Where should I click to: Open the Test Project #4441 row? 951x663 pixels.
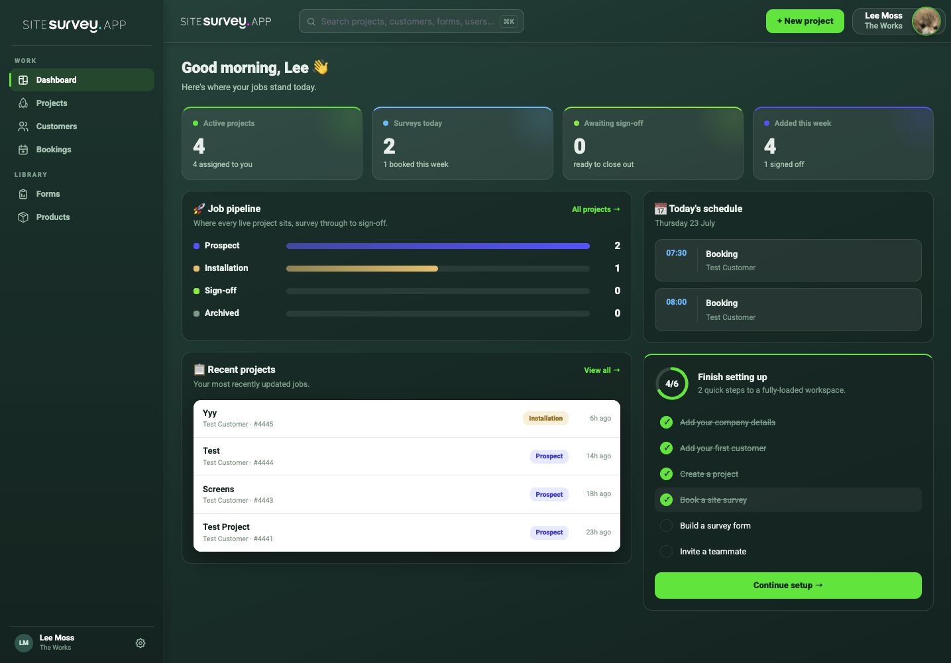(x=407, y=533)
